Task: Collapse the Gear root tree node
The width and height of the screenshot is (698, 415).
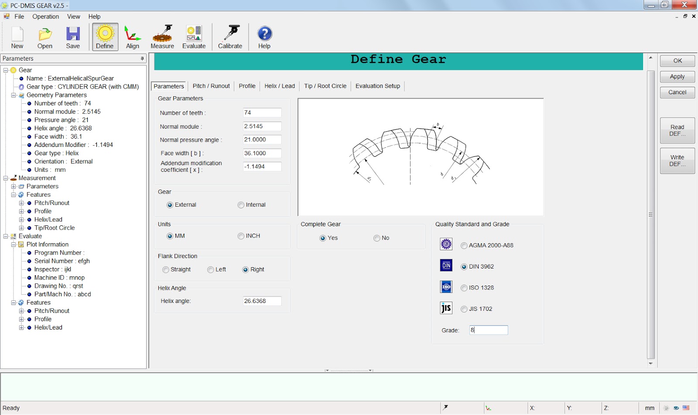Action: 6,70
